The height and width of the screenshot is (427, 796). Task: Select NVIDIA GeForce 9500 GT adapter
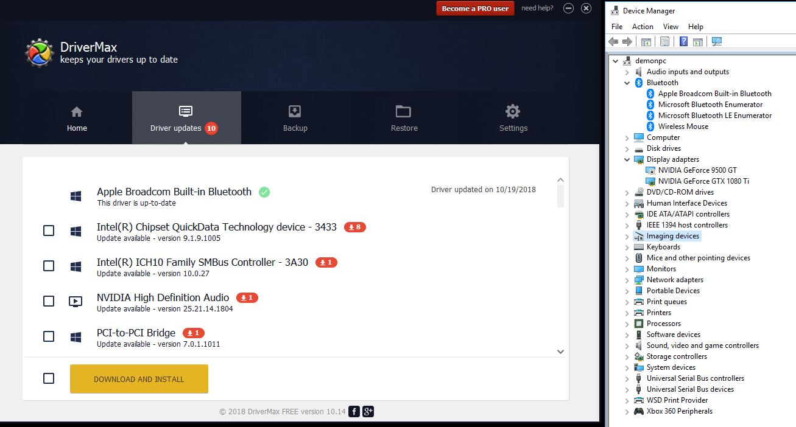click(x=697, y=170)
